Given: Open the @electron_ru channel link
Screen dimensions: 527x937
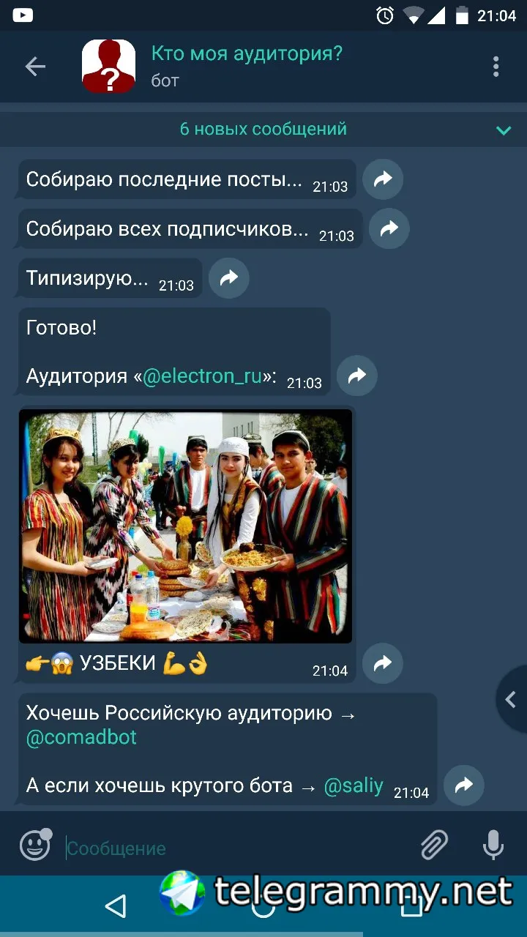Looking at the screenshot, I should pyautogui.click(x=202, y=376).
